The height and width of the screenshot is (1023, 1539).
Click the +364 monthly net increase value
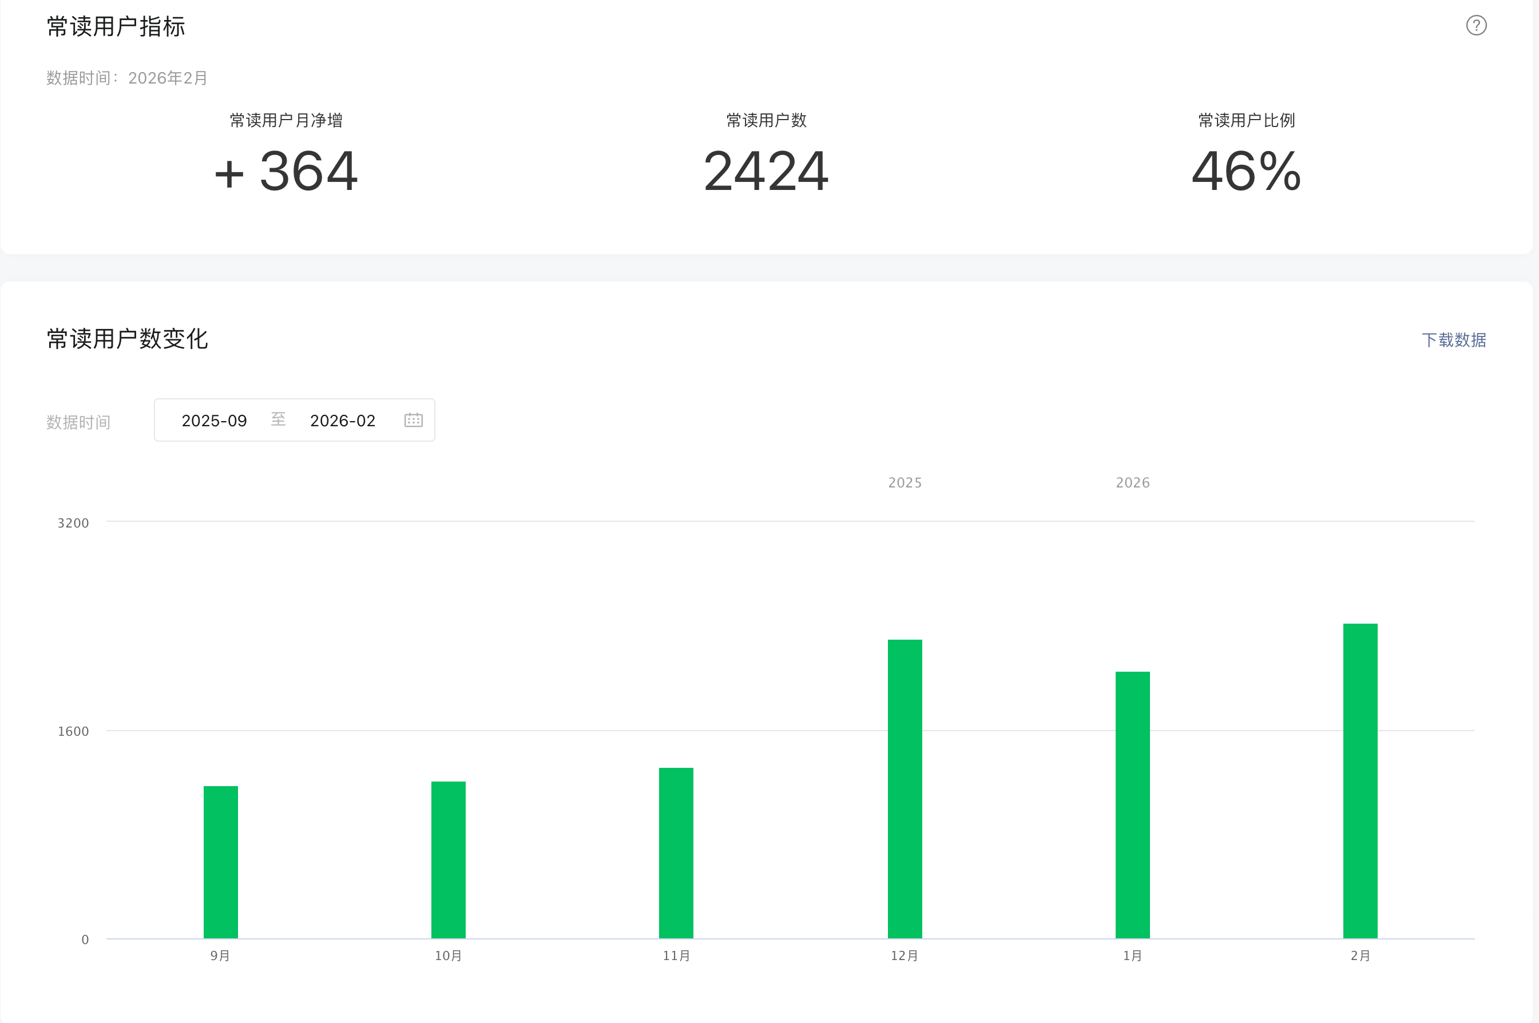tap(287, 172)
